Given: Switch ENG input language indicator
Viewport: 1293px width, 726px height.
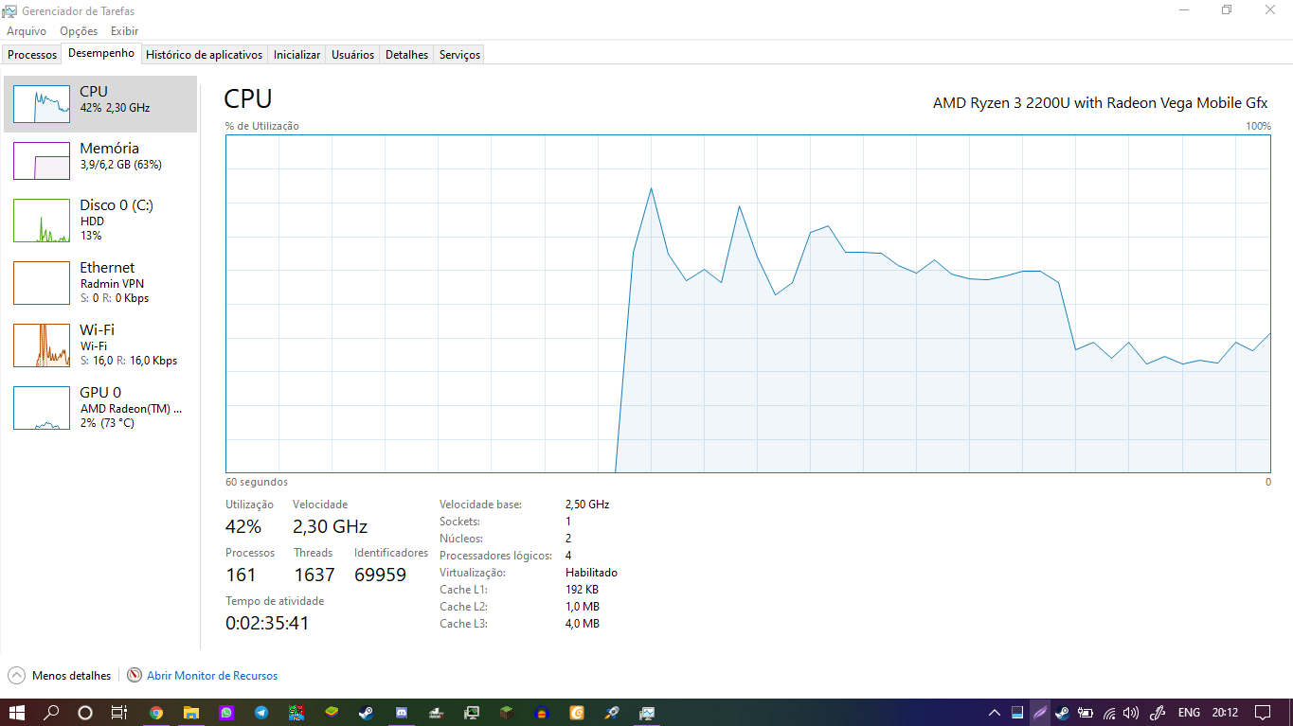Looking at the screenshot, I should [1189, 712].
